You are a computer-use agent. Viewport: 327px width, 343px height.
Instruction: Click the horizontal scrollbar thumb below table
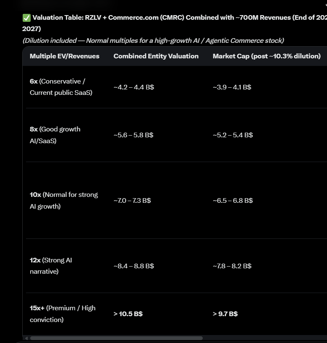116,338
